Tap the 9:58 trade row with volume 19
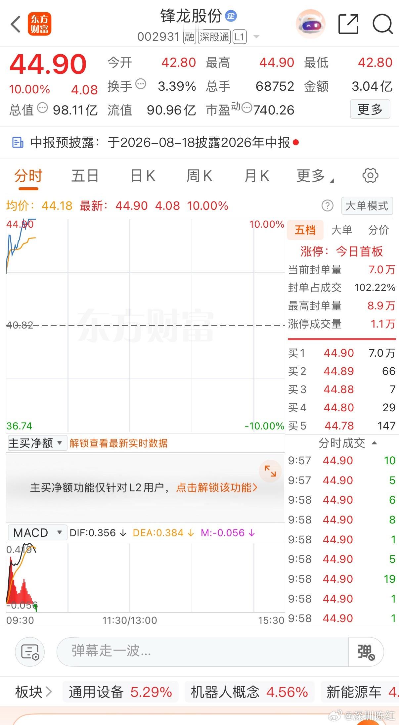The width and height of the screenshot is (399, 725). (x=342, y=579)
